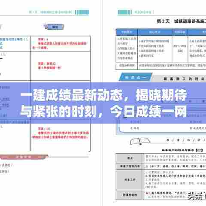Viewport: 206px width, 206px height.
Task: Click the "路基工程的内容" row label in the lower table
Action: point(130,166)
